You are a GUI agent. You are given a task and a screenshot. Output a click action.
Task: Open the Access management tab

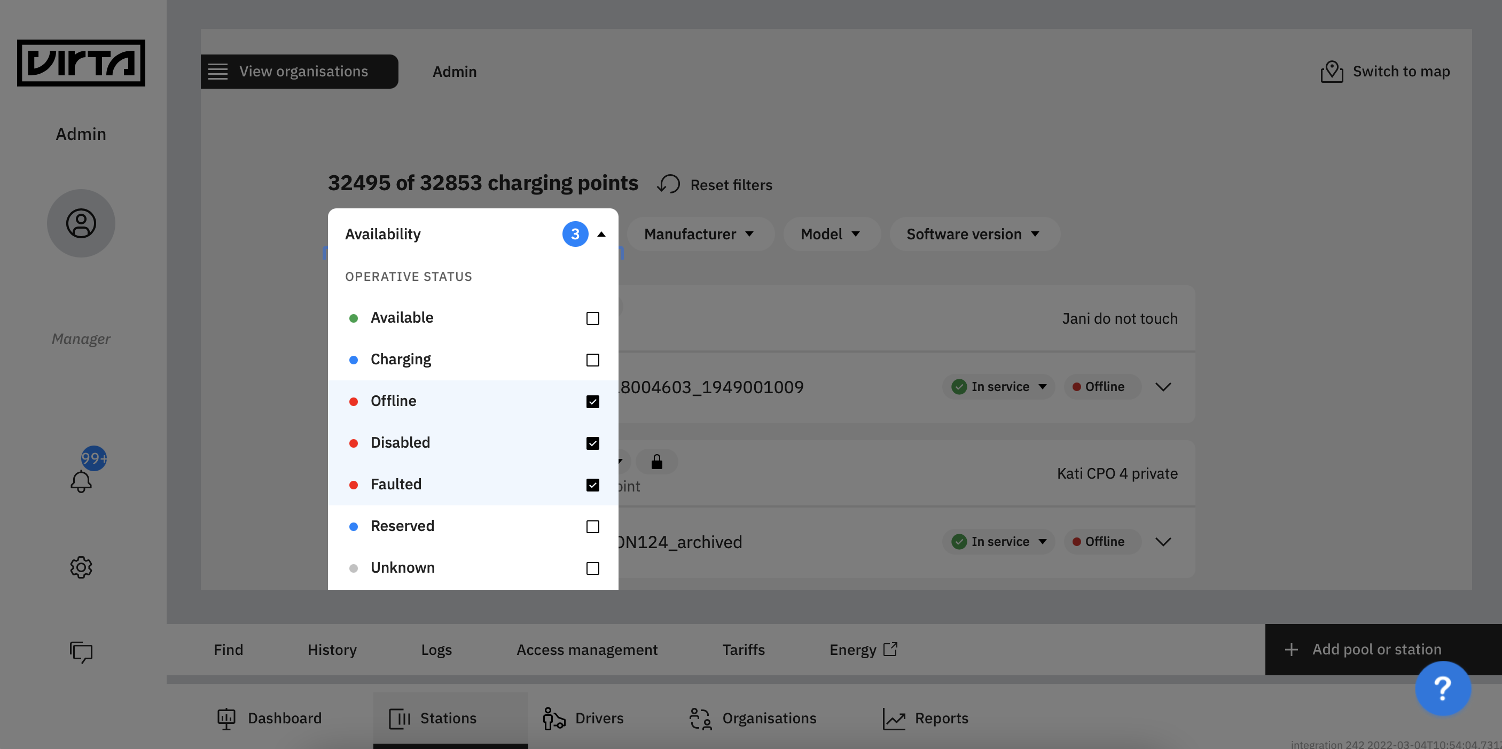click(586, 649)
